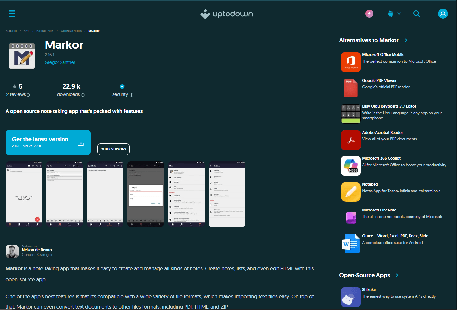
Task: Click '22.9 k' downloads figure
Action: [x=71, y=86]
